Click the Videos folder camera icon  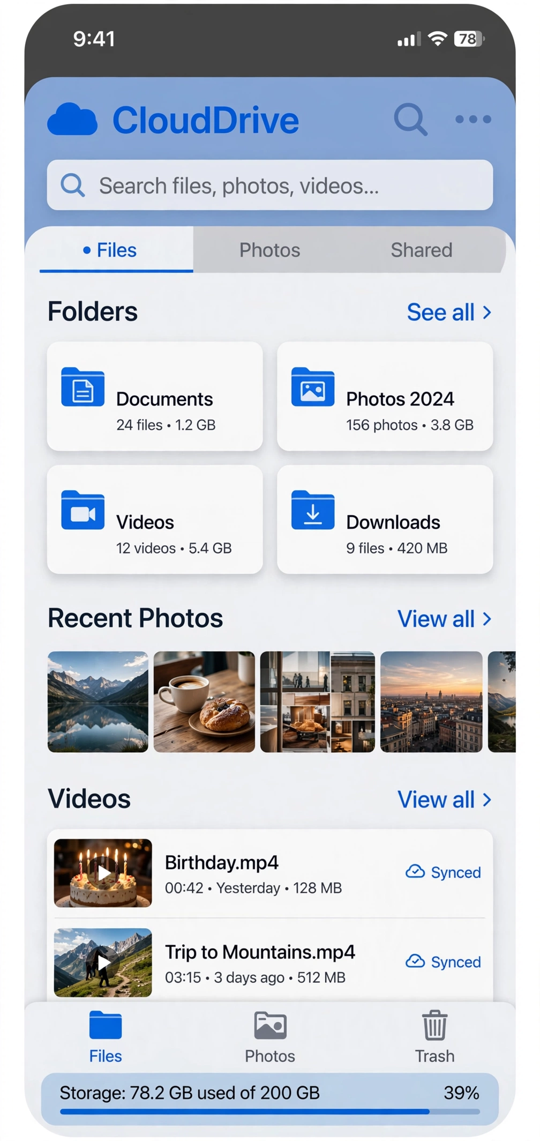pyautogui.click(x=82, y=510)
